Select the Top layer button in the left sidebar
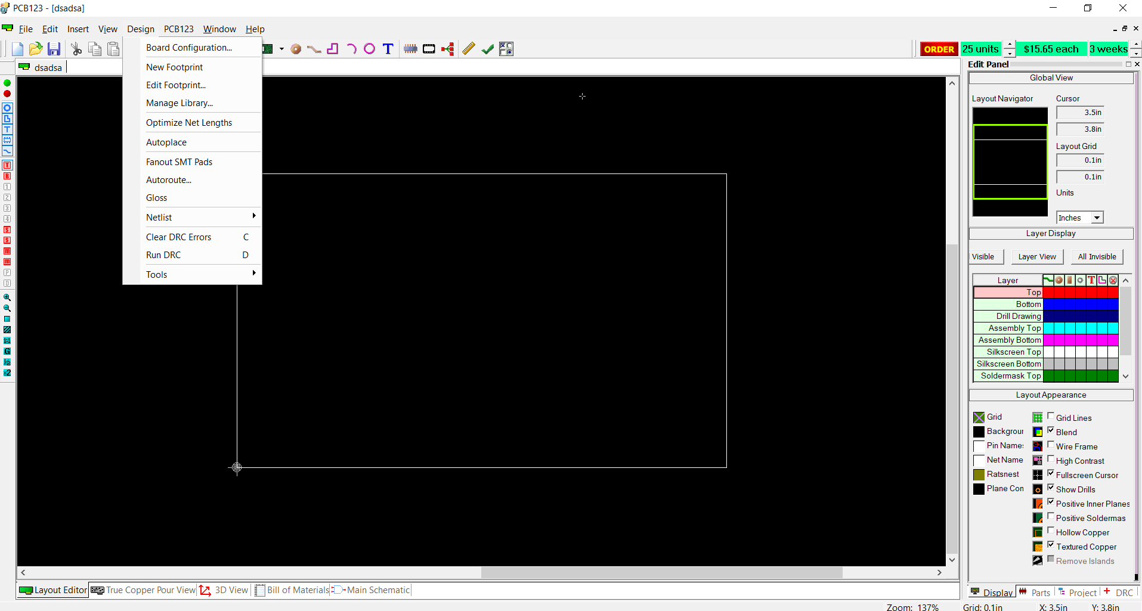1142x611 pixels. [8, 165]
